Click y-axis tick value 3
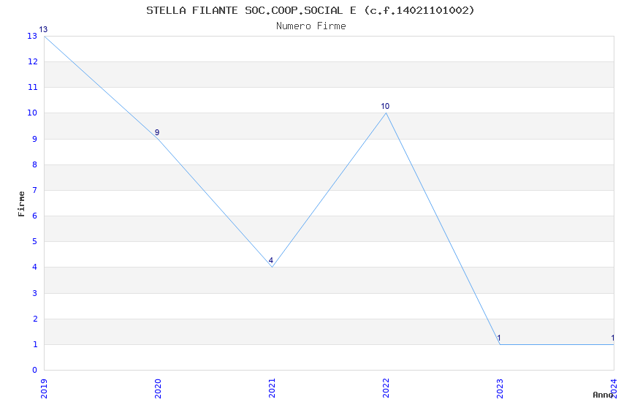This screenshot has height=402, width=621. pos(35,293)
